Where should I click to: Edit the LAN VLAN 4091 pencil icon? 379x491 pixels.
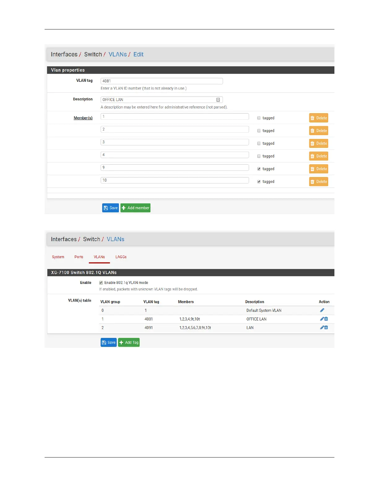pyautogui.click(x=322, y=328)
